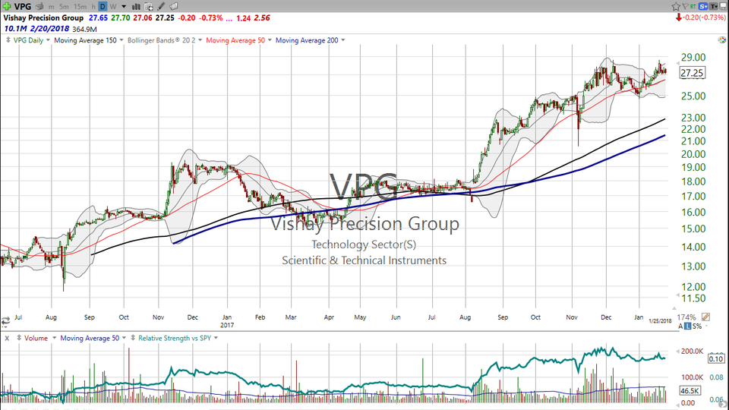Click the 2/20/2018 earnings date text
This screenshot has height=410, width=729.
pos(50,29)
